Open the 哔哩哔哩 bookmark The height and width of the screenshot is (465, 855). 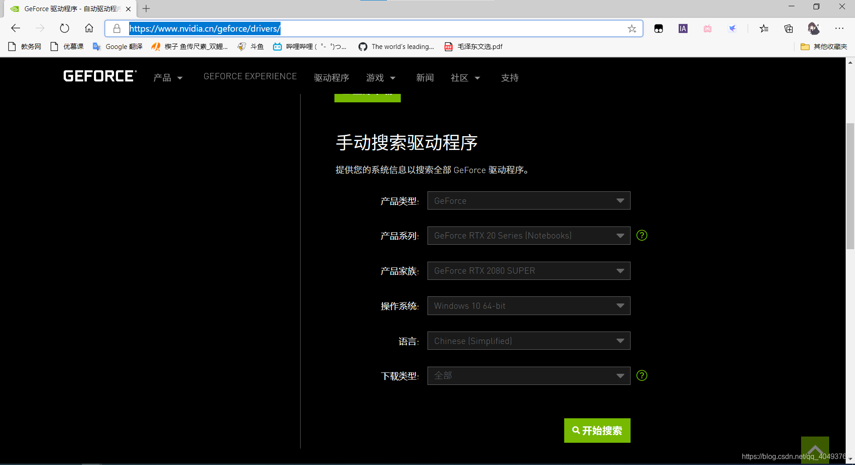tap(310, 47)
